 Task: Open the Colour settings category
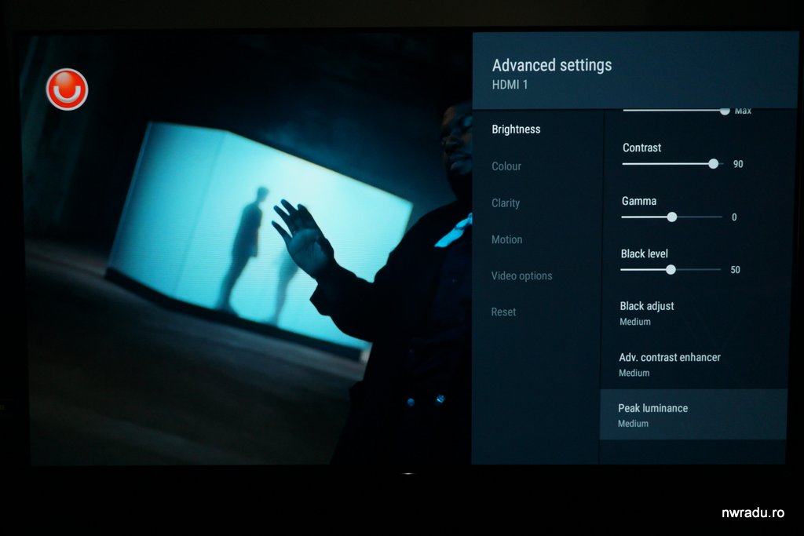[506, 166]
